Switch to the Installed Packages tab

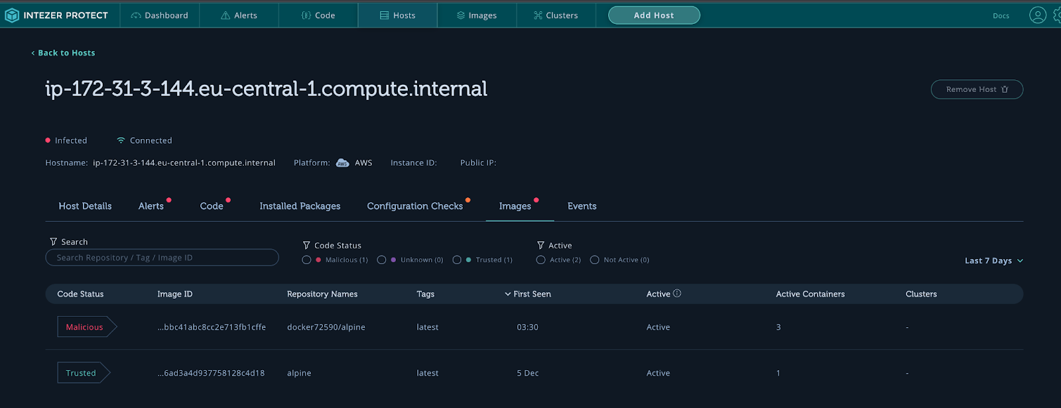tap(300, 206)
